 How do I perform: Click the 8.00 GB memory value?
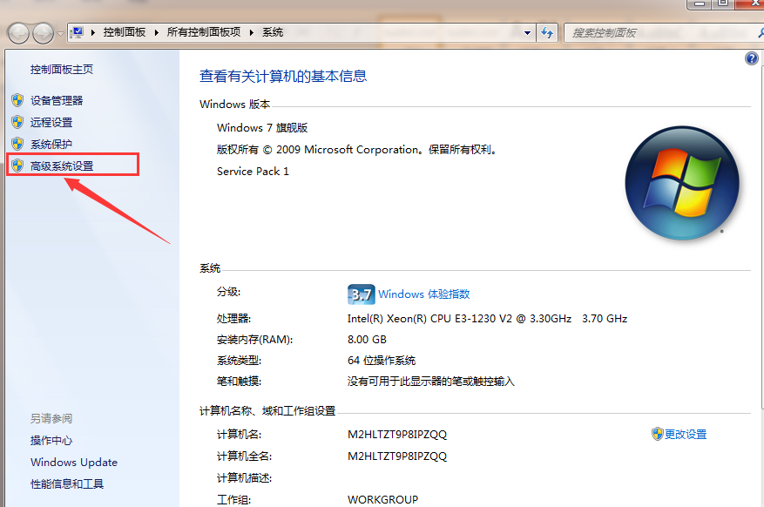coord(367,340)
